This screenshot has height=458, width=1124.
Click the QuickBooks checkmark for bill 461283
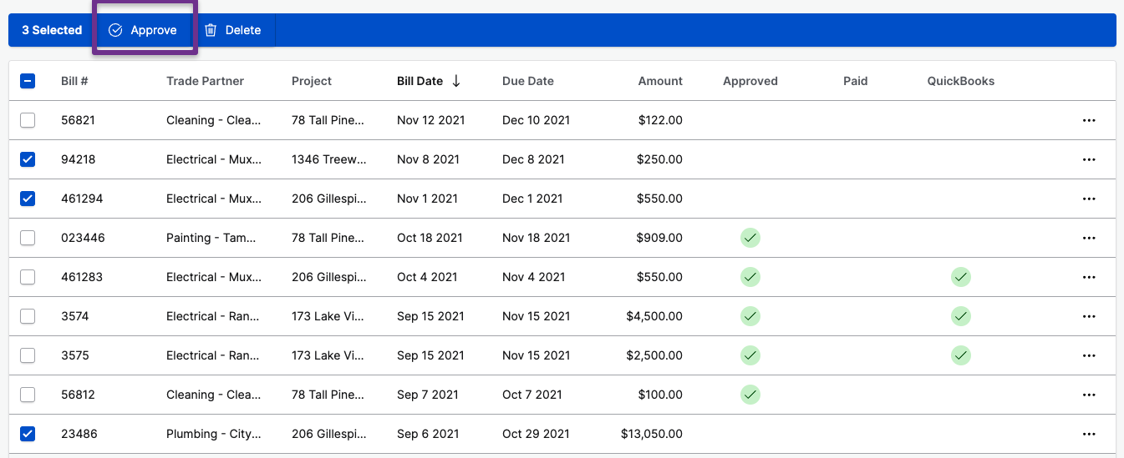(x=961, y=277)
